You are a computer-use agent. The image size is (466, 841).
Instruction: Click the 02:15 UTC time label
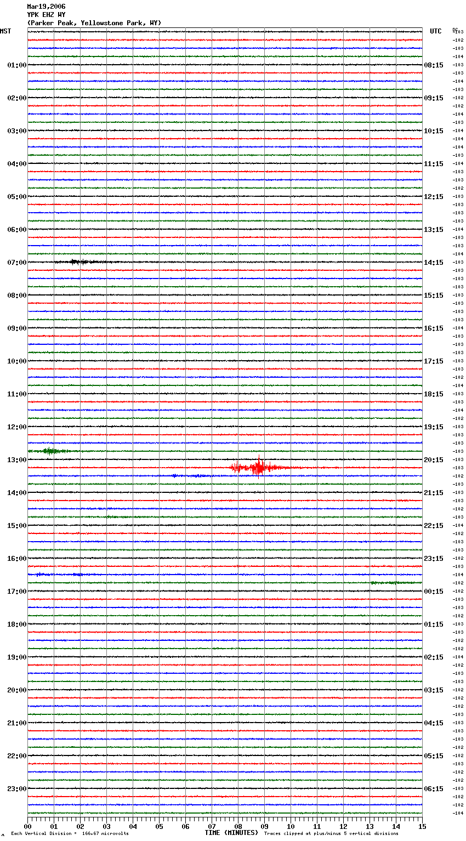click(434, 657)
